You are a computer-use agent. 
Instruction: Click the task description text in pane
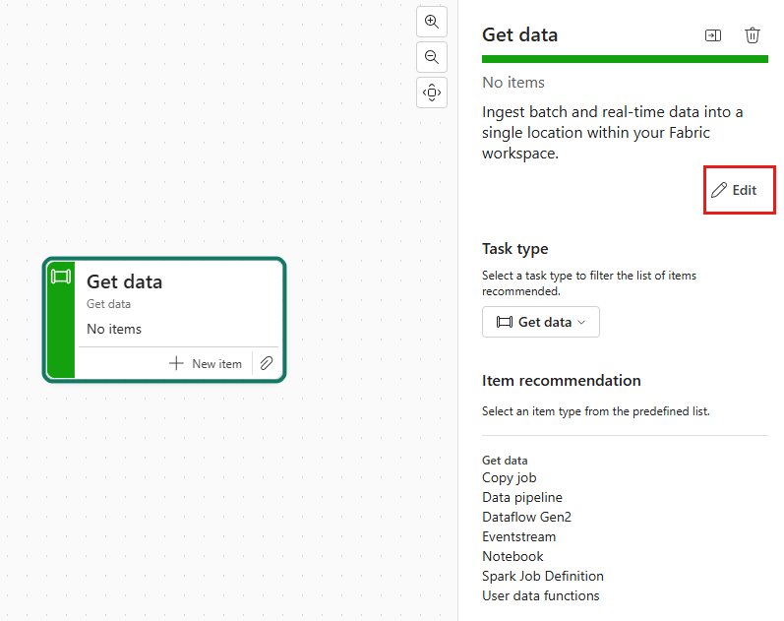613,133
